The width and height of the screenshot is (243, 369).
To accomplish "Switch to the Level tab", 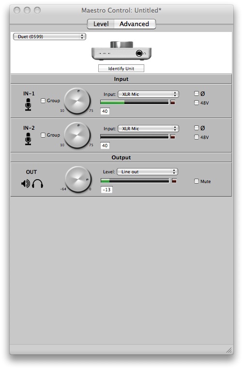I will [x=101, y=24].
